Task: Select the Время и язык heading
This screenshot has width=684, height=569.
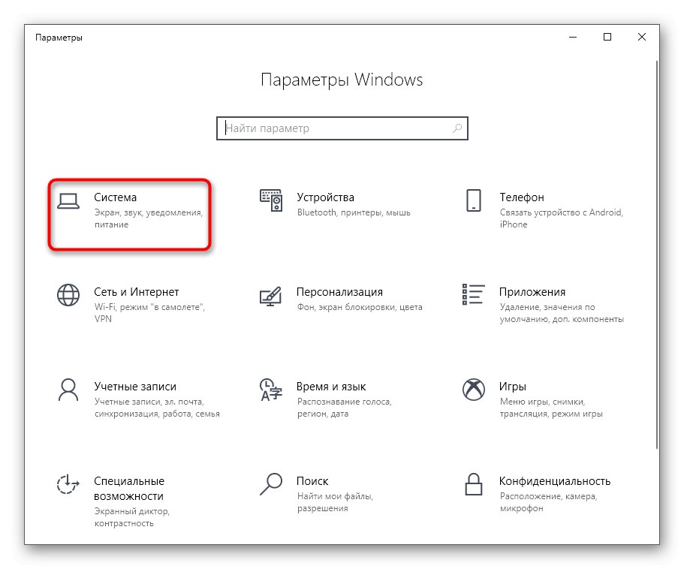Action: 331,387
